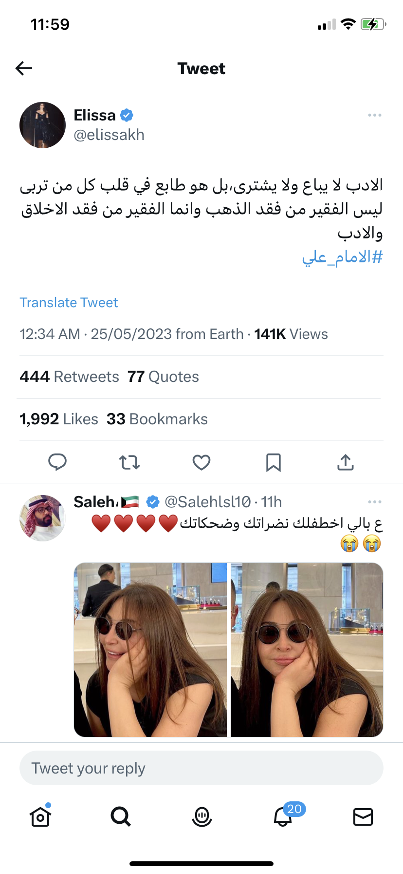This screenshot has width=403, height=874.
Task: Tap the Tweet your reply field
Action: tap(201, 768)
